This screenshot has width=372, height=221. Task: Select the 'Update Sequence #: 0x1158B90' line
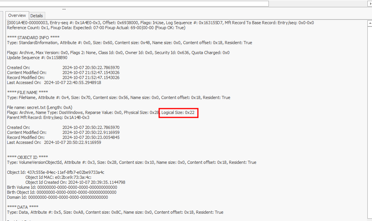click(x=37, y=58)
